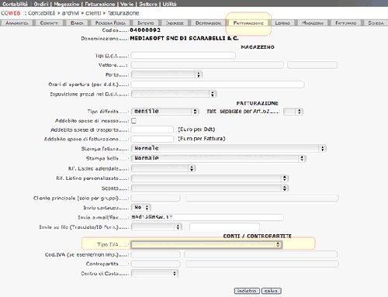Click the Tipi D.d.t. input field
This screenshot has height=297, width=388.
coord(183,55)
